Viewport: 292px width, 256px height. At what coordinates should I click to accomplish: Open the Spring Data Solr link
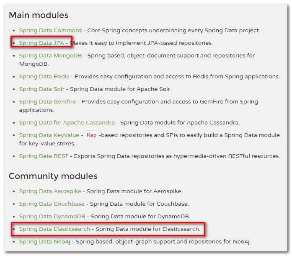tap(42, 89)
